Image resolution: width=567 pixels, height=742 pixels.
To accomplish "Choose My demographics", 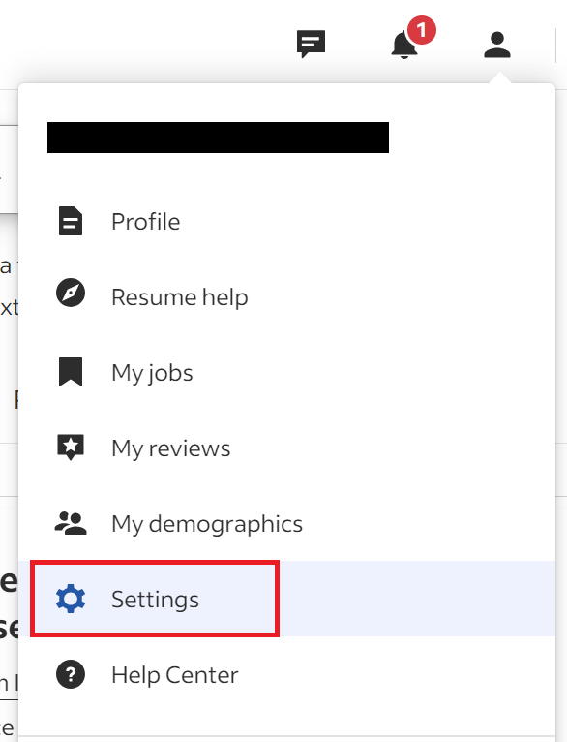I will 286,523.
